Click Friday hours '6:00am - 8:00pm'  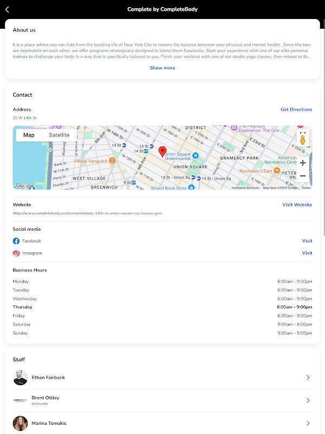[x=295, y=316]
